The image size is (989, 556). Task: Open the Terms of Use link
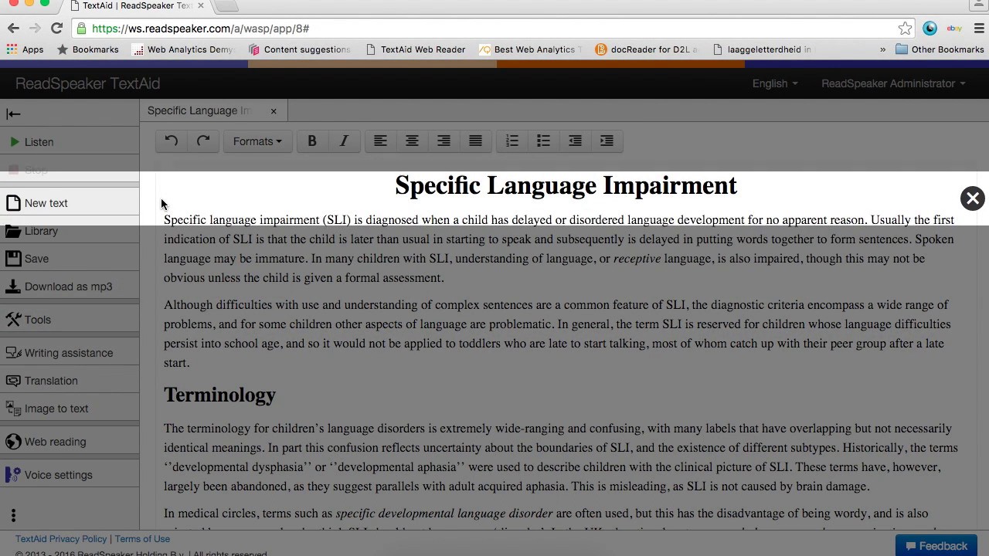pos(142,539)
